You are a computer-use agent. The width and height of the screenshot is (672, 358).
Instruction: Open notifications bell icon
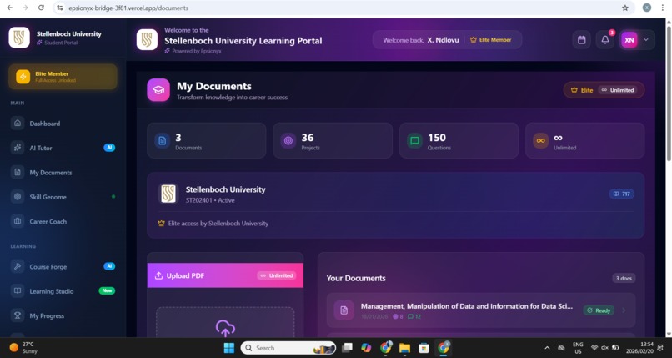tap(605, 40)
